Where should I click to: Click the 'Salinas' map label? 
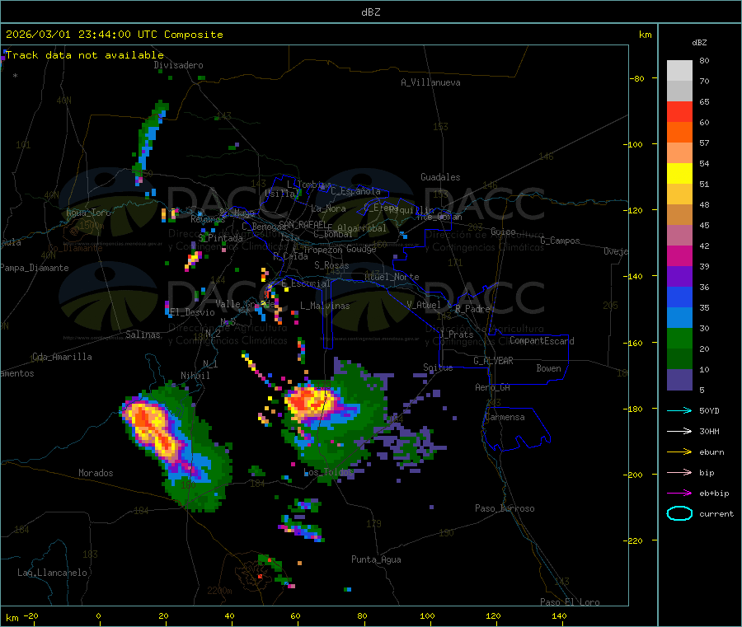click(143, 335)
